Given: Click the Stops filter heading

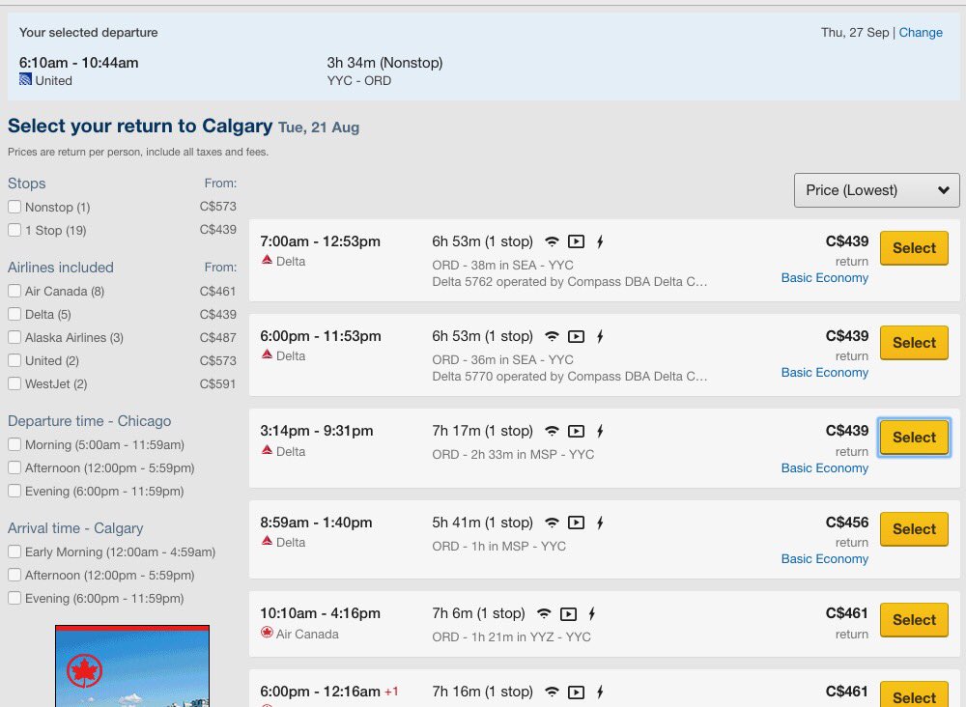Looking at the screenshot, I should (26, 184).
